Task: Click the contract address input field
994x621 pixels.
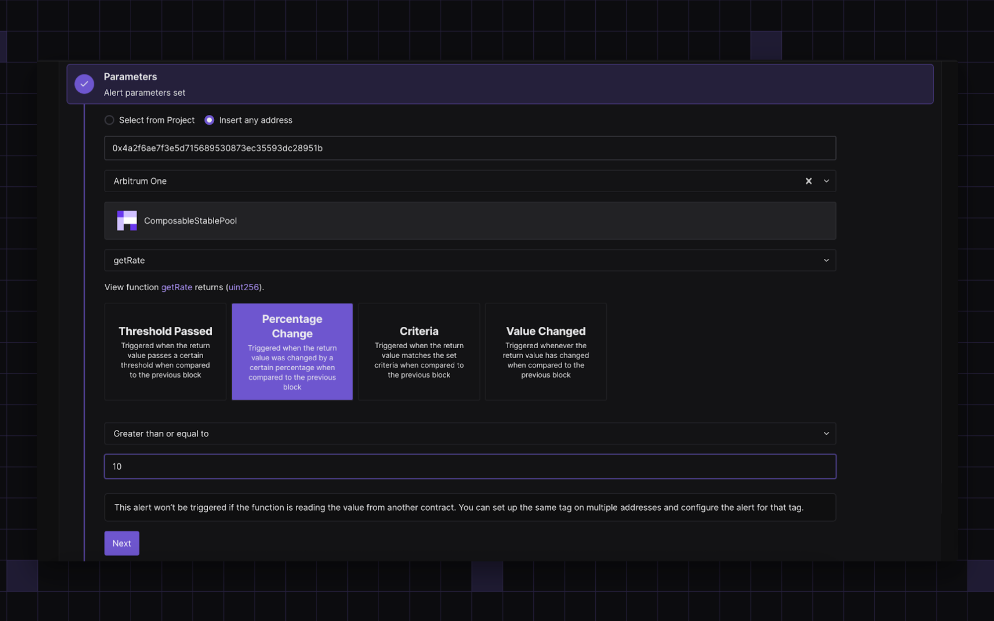Action: [470, 148]
